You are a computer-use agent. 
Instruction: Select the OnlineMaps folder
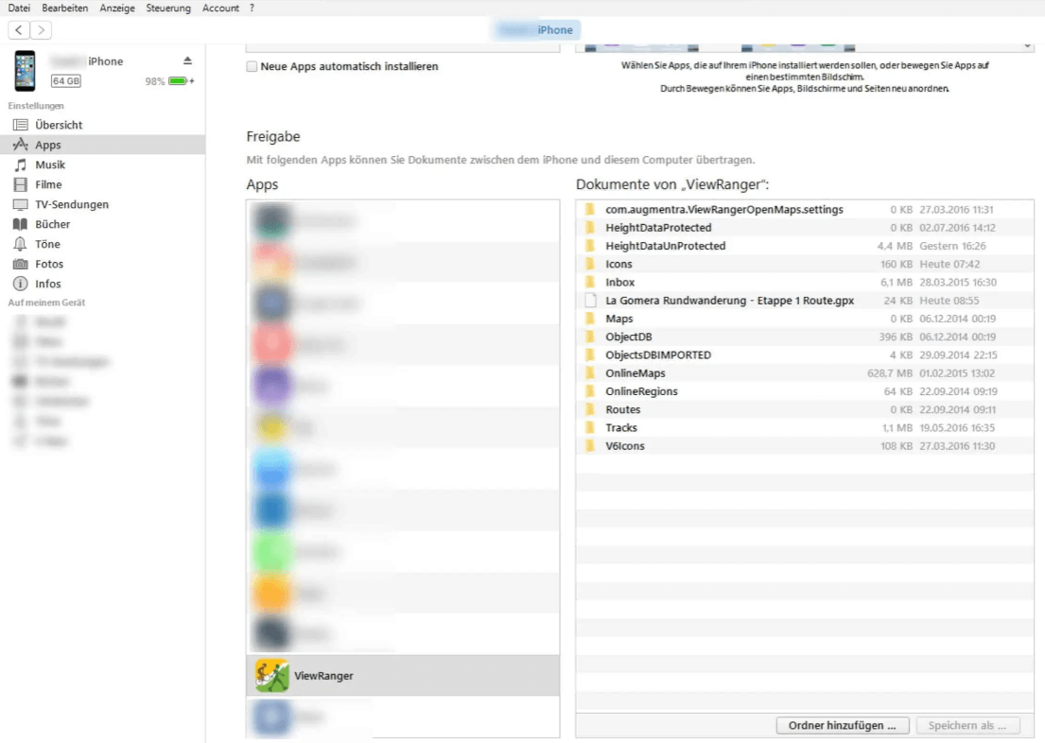(x=635, y=373)
